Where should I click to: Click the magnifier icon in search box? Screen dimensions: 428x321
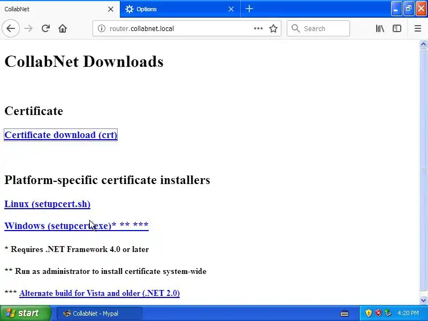(x=295, y=28)
